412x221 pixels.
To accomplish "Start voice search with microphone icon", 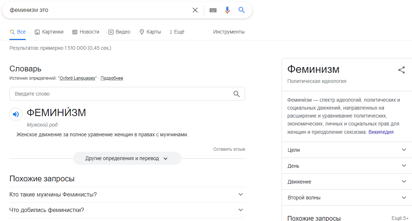I will tap(227, 10).
